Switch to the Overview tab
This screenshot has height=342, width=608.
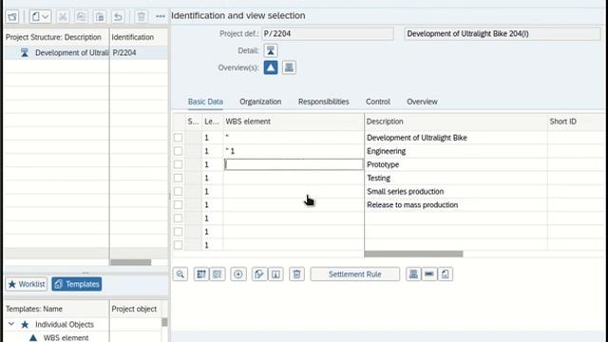point(422,102)
